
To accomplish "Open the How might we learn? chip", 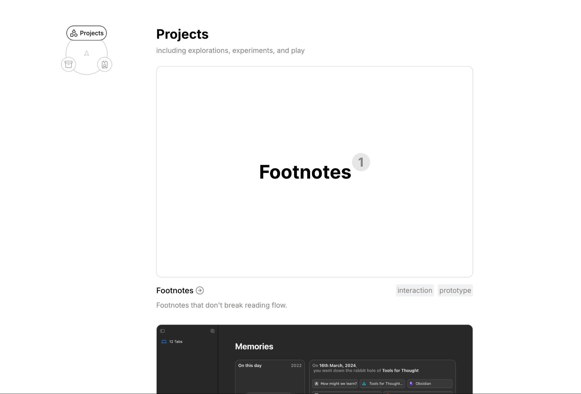I will coord(335,384).
